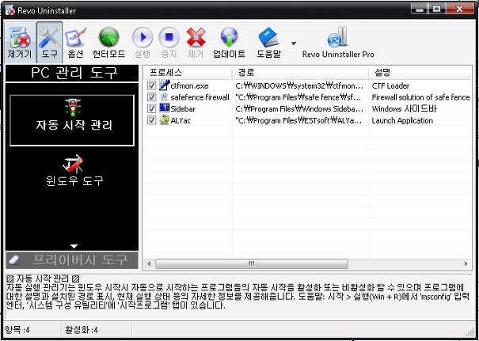Sort by 경로 column header
Viewport: 479px width, 341px height.
click(x=300, y=73)
